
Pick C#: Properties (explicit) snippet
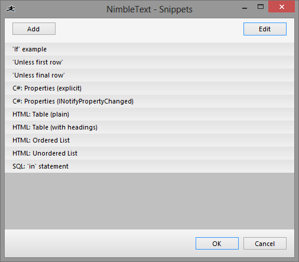tap(149, 88)
